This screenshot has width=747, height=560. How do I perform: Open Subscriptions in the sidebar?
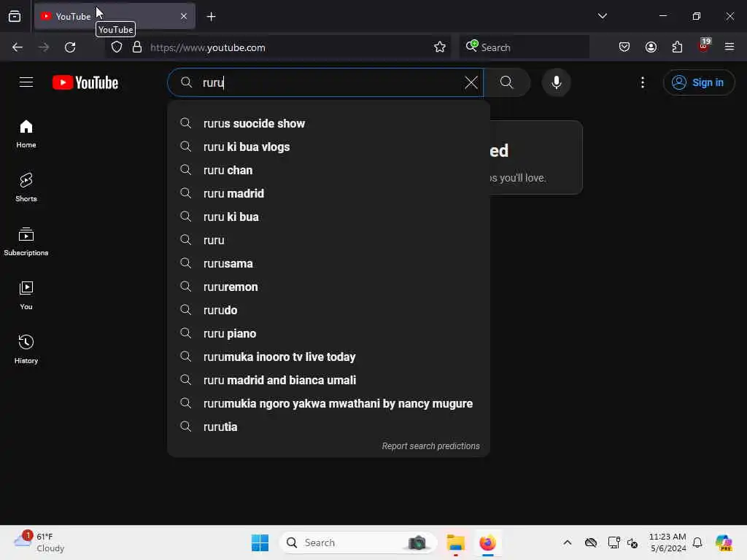pos(26,241)
